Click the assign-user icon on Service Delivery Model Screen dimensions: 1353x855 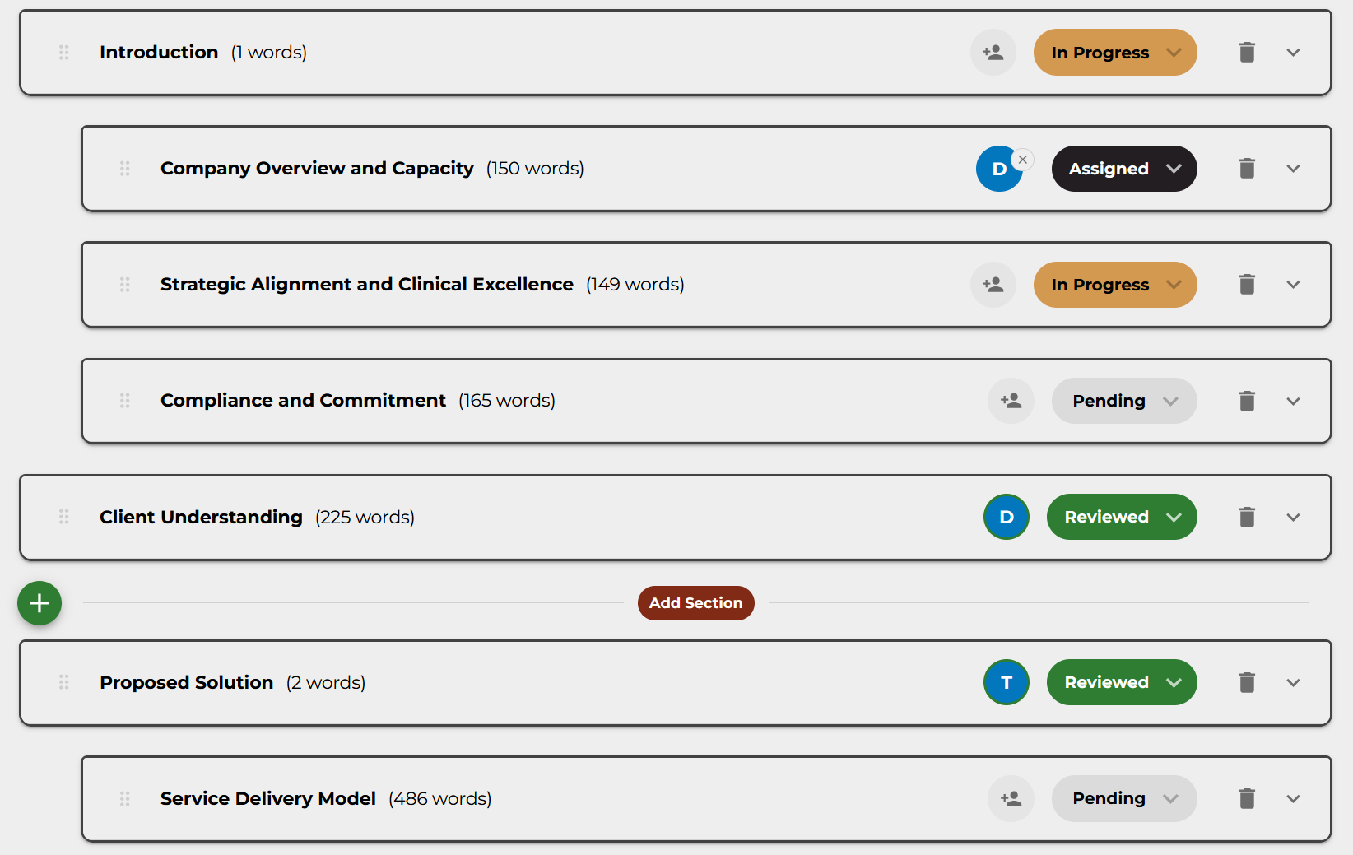(x=1011, y=798)
